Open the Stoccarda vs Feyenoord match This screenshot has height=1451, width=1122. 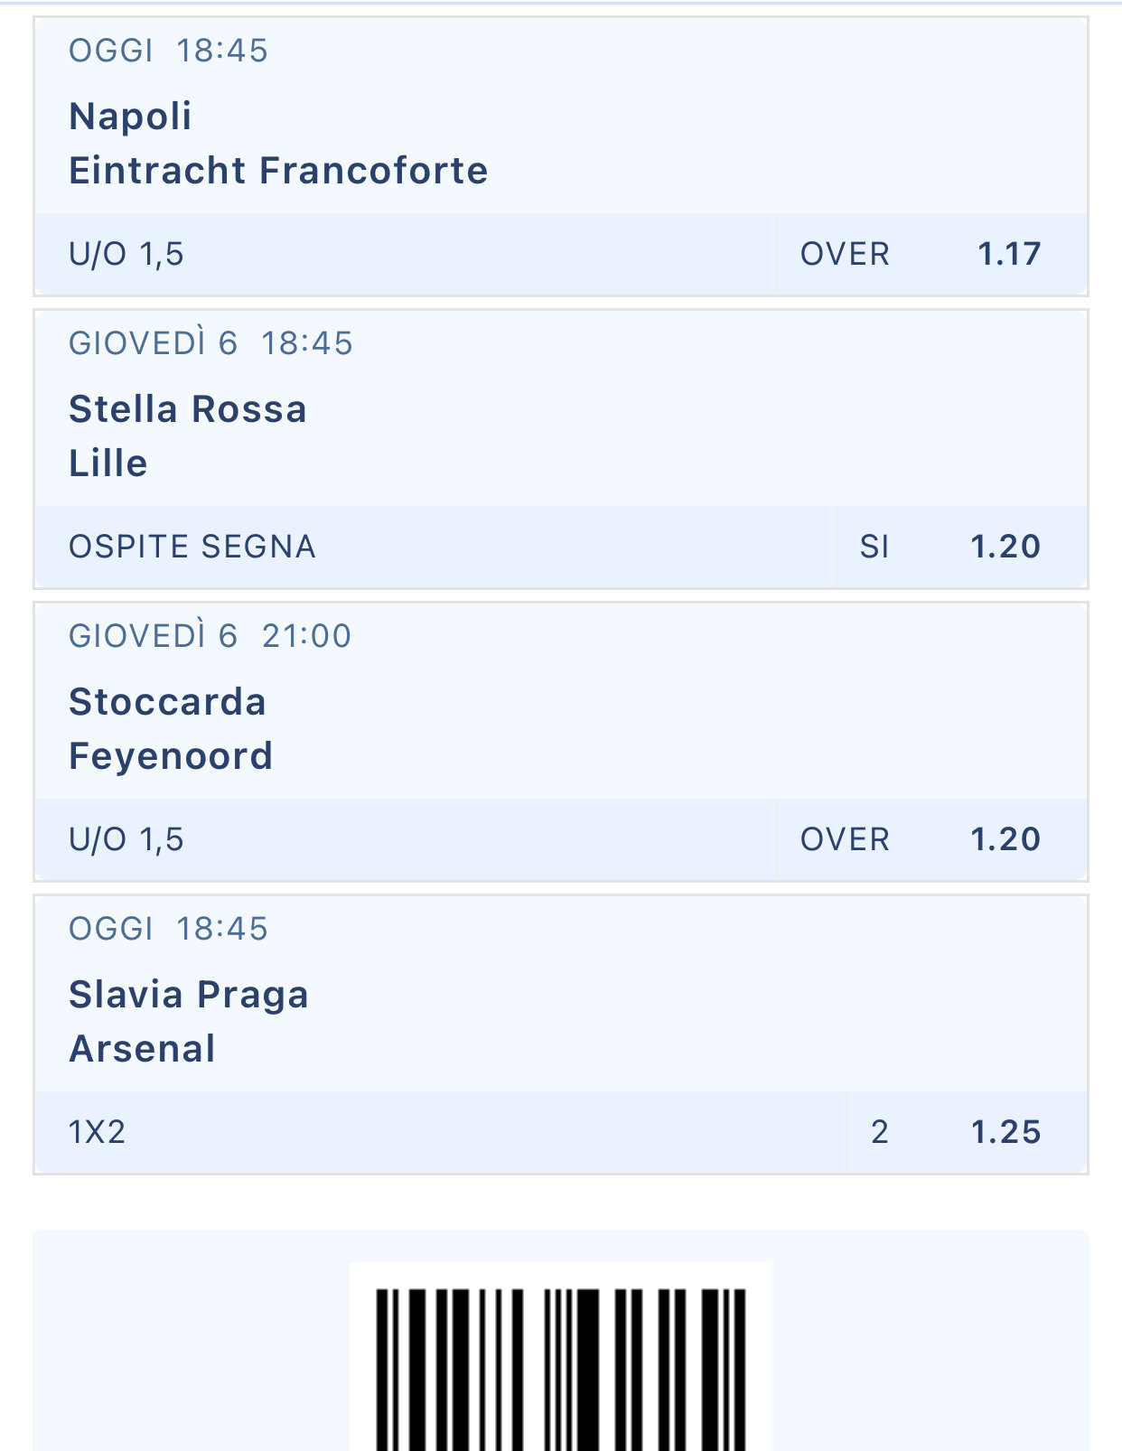coord(170,729)
